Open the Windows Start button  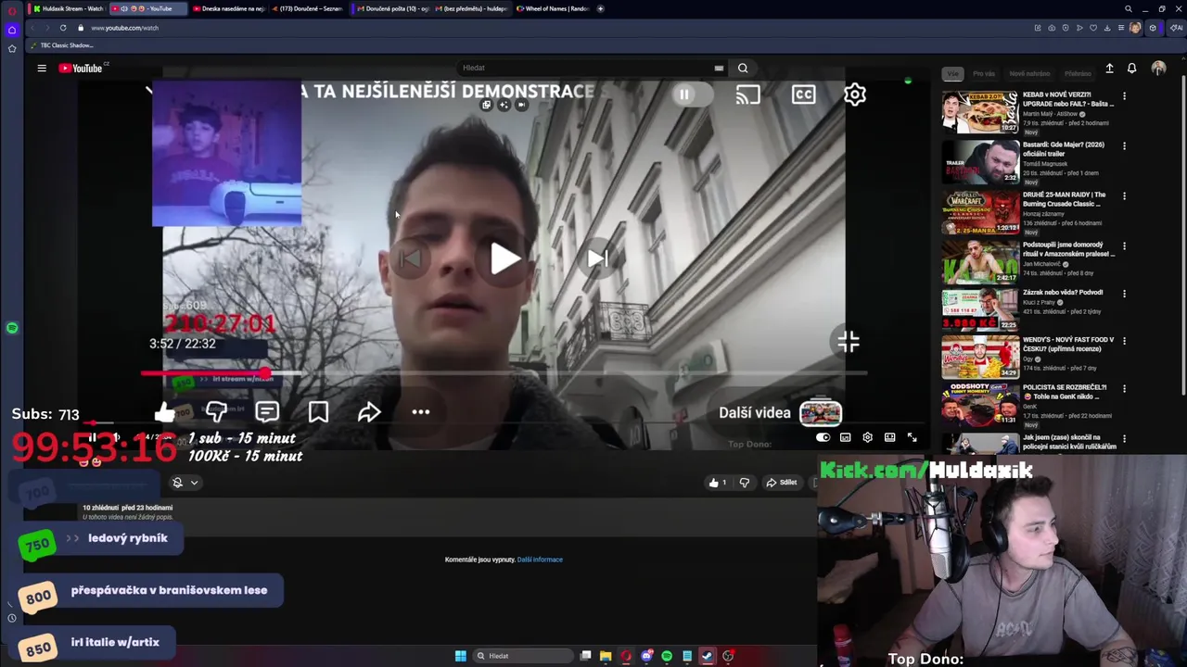click(460, 656)
